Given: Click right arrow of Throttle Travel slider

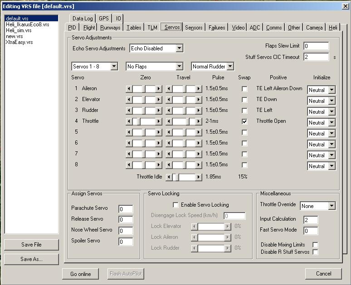Looking at the screenshot, I should click(199, 121).
